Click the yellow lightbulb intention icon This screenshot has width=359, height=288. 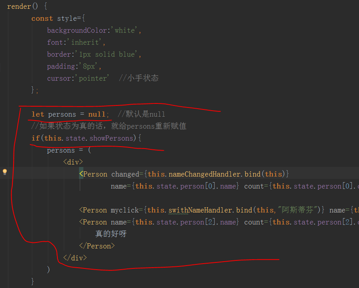tap(5, 172)
